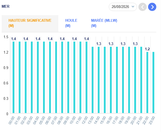Click the 03:00 bar in the chart
The image size is (161, 132).
click(32, 77)
